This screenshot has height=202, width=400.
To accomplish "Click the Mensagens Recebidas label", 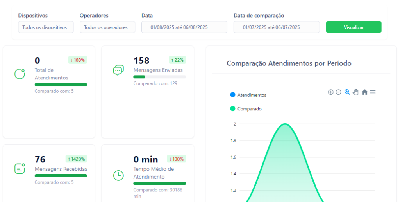I will pyautogui.click(x=61, y=169).
